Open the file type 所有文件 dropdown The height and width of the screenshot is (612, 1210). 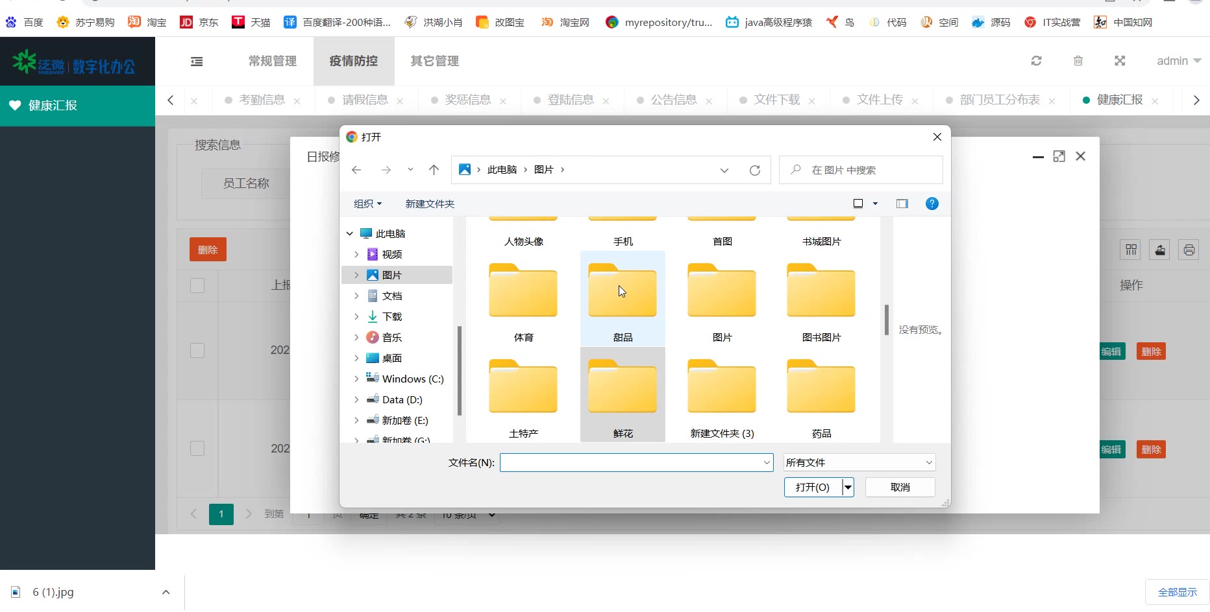pyautogui.click(x=859, y=462)
